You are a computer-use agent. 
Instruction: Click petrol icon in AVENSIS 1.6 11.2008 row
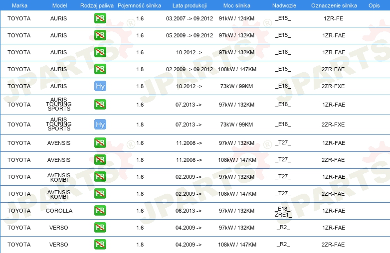click(x=100, y=143)
